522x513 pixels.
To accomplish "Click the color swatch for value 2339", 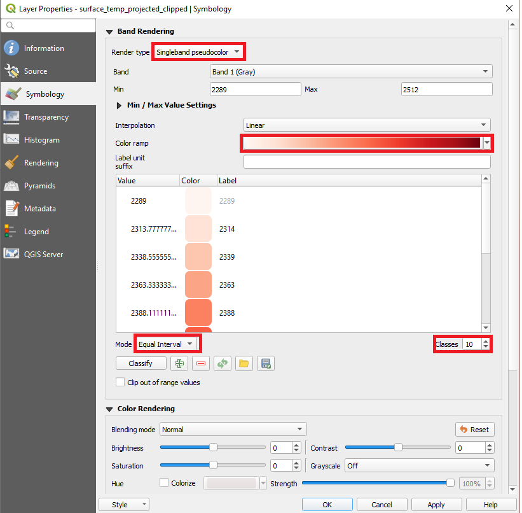I will [x=198, y=256].
